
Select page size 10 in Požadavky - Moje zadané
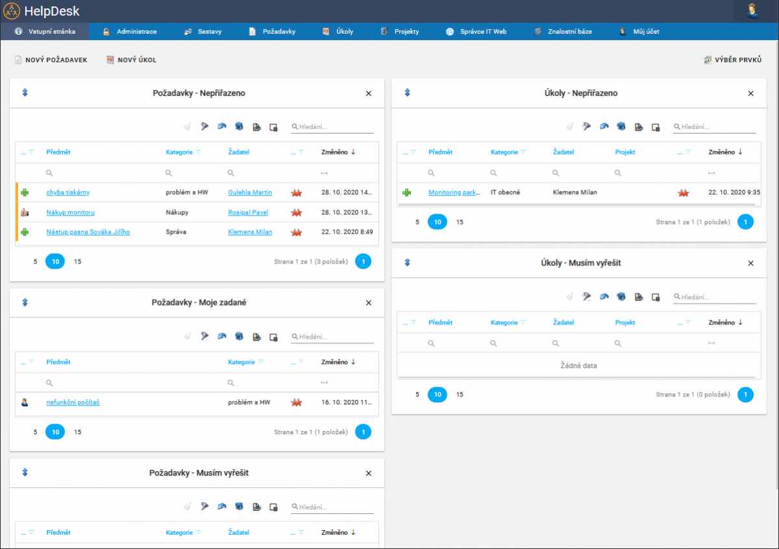coord(55,432)
